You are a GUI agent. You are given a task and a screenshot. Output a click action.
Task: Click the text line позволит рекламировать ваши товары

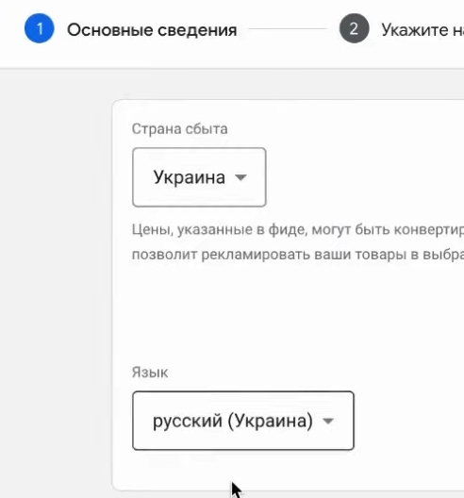coord(298,255)
